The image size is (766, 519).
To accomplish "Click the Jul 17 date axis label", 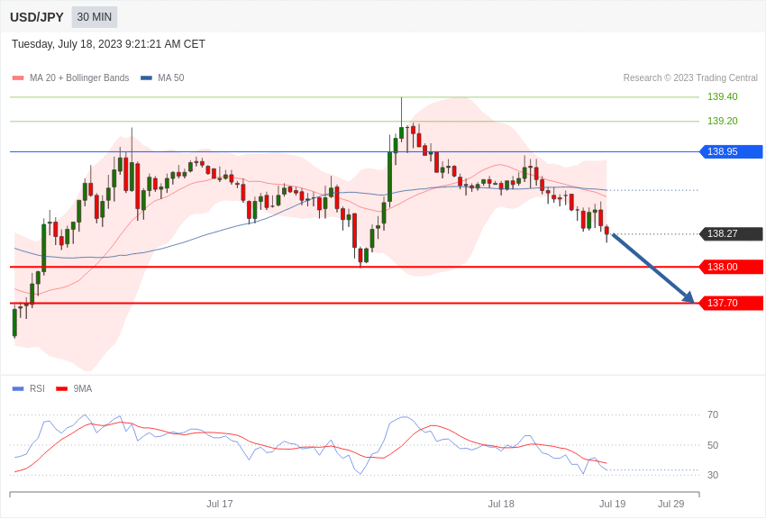I will coord(220,504).
